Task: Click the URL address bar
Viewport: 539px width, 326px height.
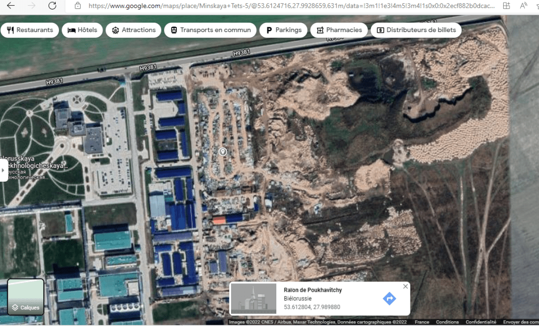Action: point(290,6)
